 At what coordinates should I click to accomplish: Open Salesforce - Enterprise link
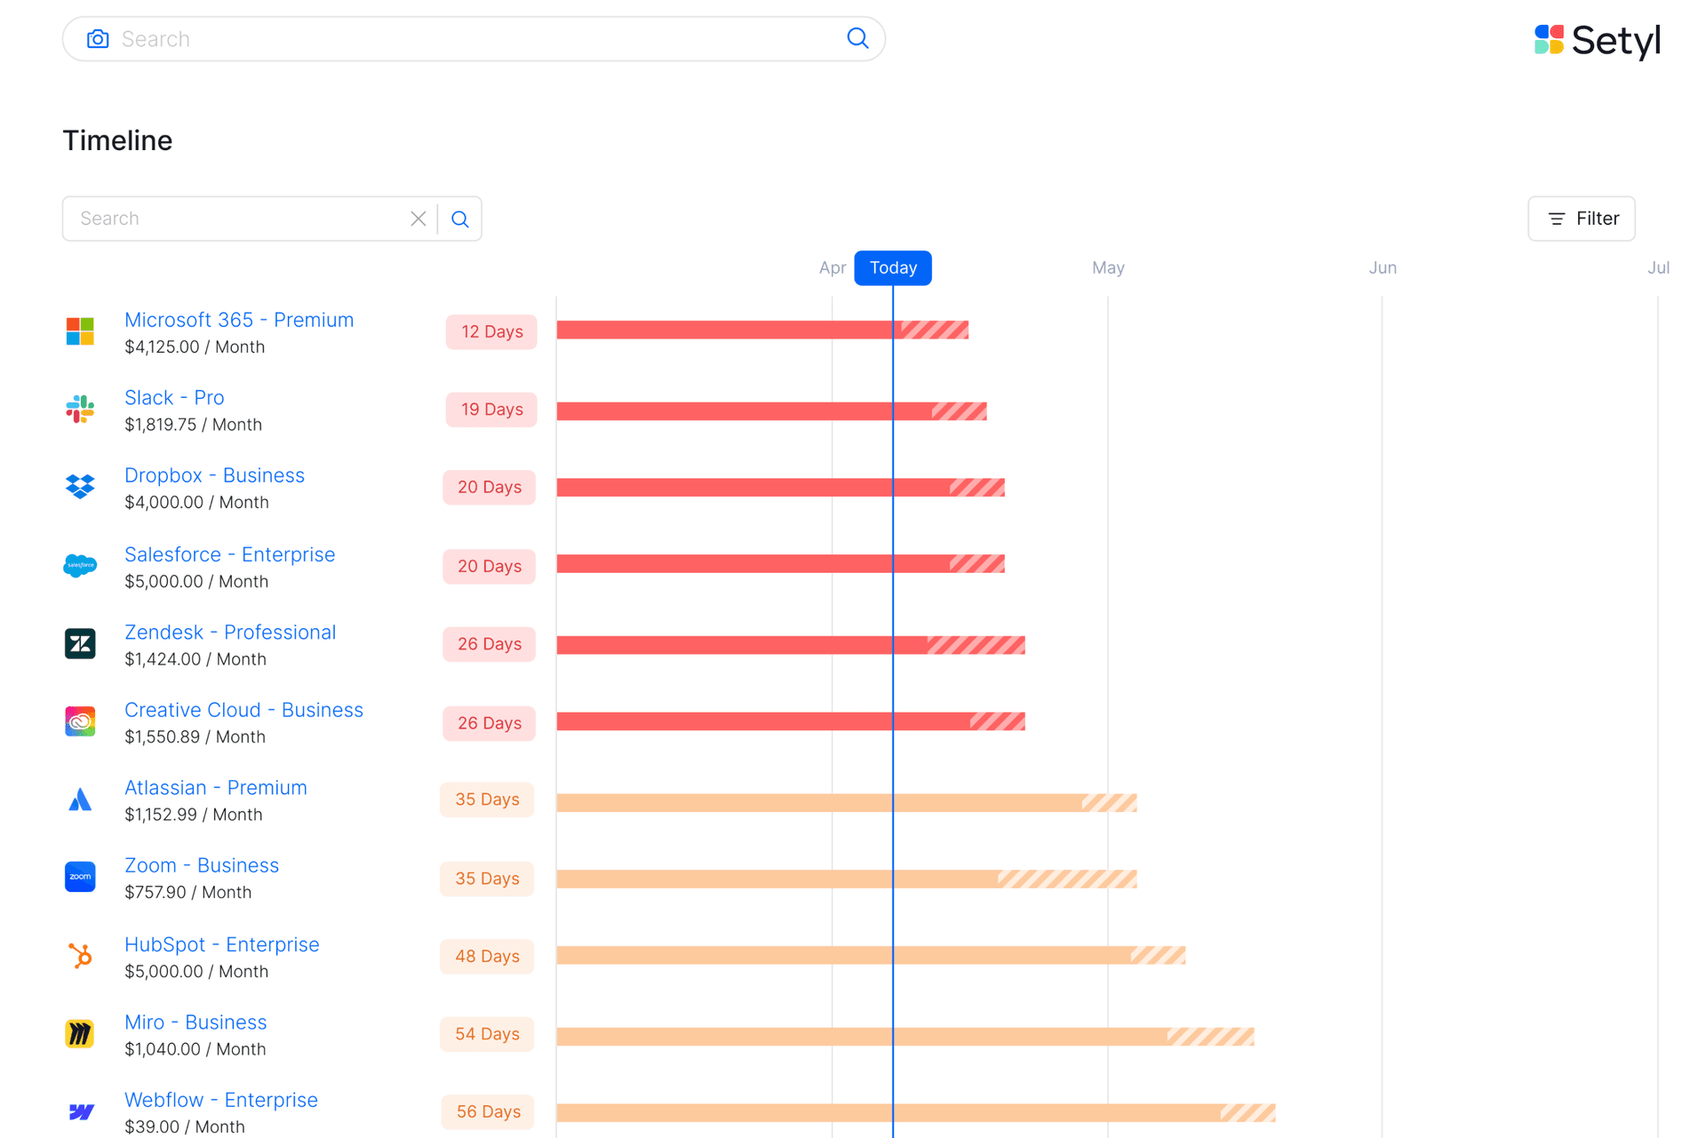(229, 554)
